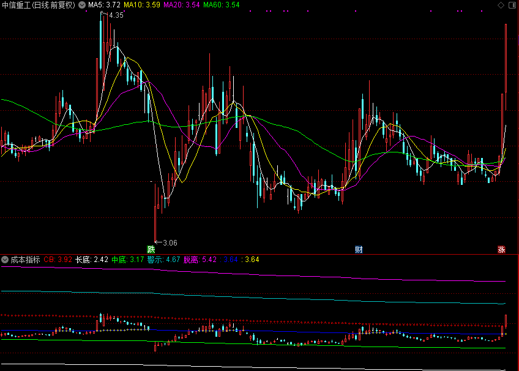Toggle the side panel icon at top right
The height and width of the screenshot is (371, 519).
(x=512, y=5)
